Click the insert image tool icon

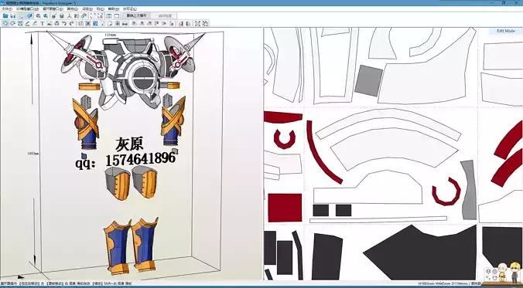click(x=50, y=23)
